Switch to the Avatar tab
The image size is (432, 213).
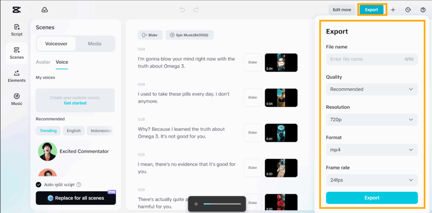tap(43, 62)
